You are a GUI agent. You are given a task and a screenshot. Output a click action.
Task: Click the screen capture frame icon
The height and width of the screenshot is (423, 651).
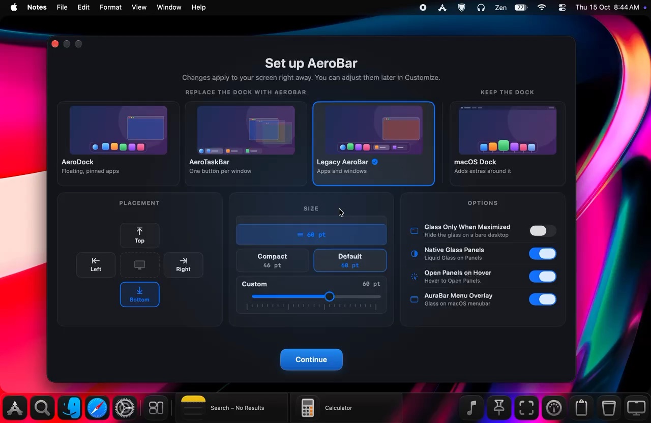526,408
